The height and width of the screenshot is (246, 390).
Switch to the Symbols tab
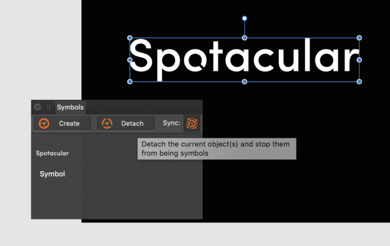point(70,107)
